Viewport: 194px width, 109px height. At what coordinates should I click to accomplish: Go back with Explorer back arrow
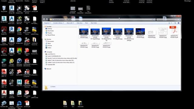44,19
